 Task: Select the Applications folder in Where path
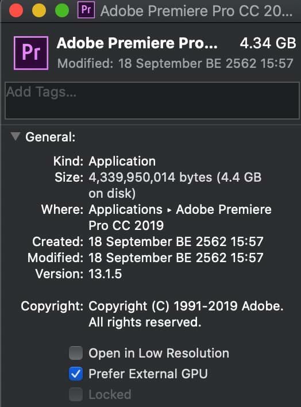(126, 209)
